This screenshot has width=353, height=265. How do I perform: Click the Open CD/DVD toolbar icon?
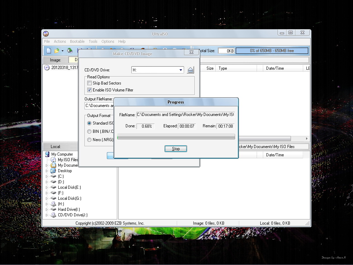pos(70,51)
